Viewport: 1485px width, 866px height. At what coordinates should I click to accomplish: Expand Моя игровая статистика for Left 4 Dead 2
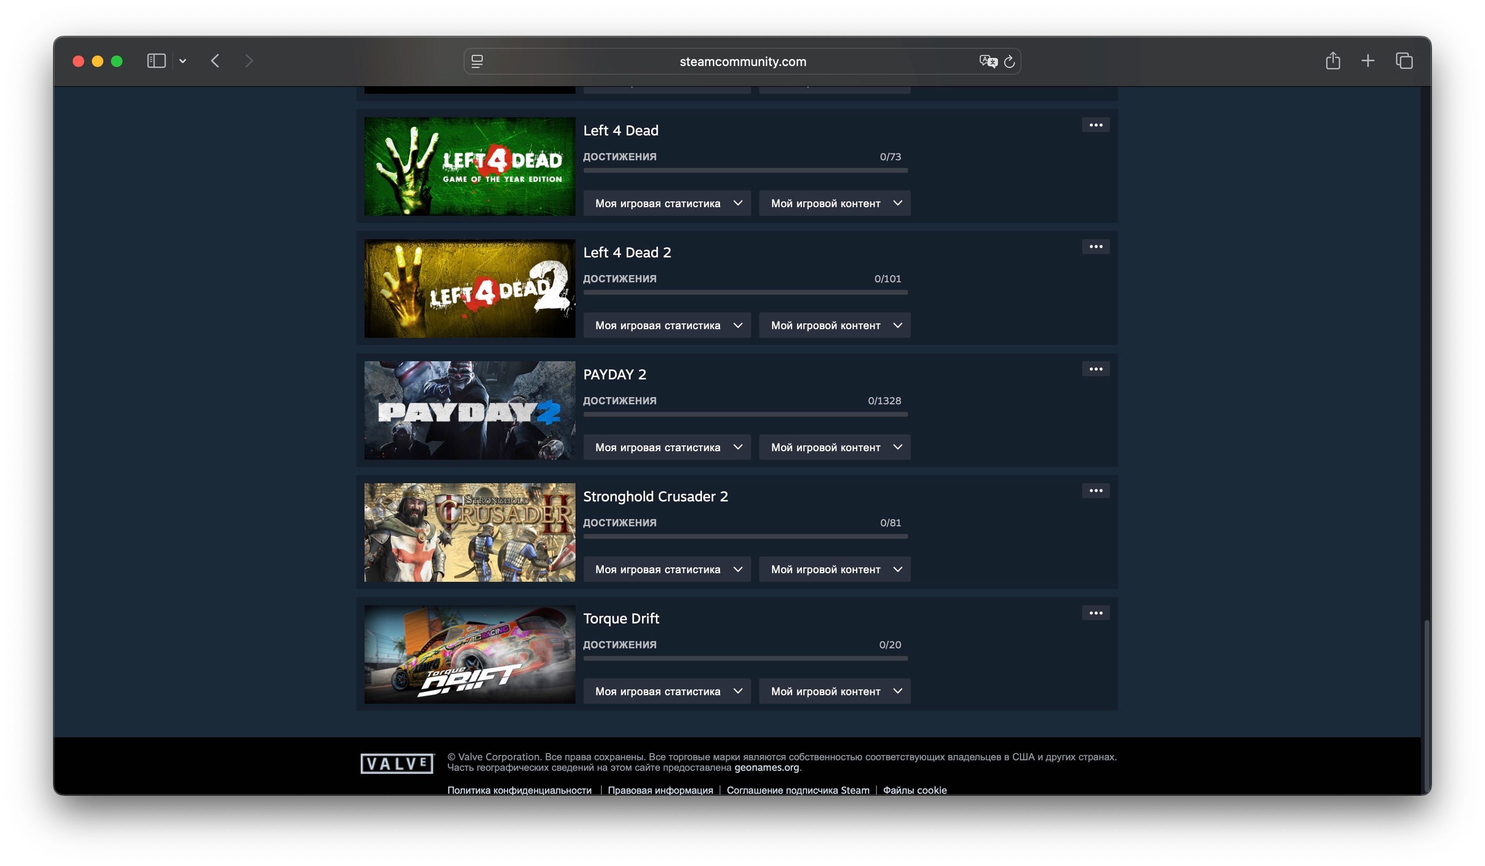[x=667, y=325]
